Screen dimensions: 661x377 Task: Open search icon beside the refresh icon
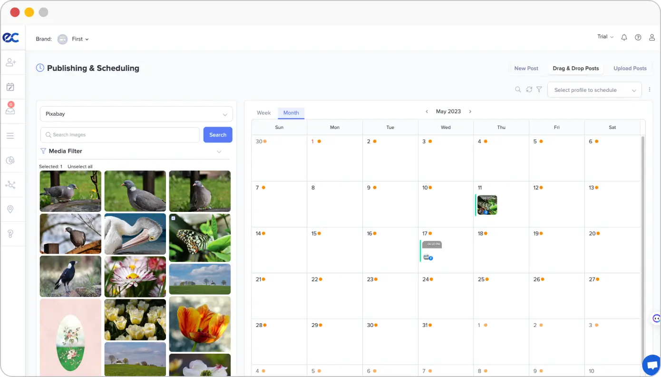coord(518,89)
